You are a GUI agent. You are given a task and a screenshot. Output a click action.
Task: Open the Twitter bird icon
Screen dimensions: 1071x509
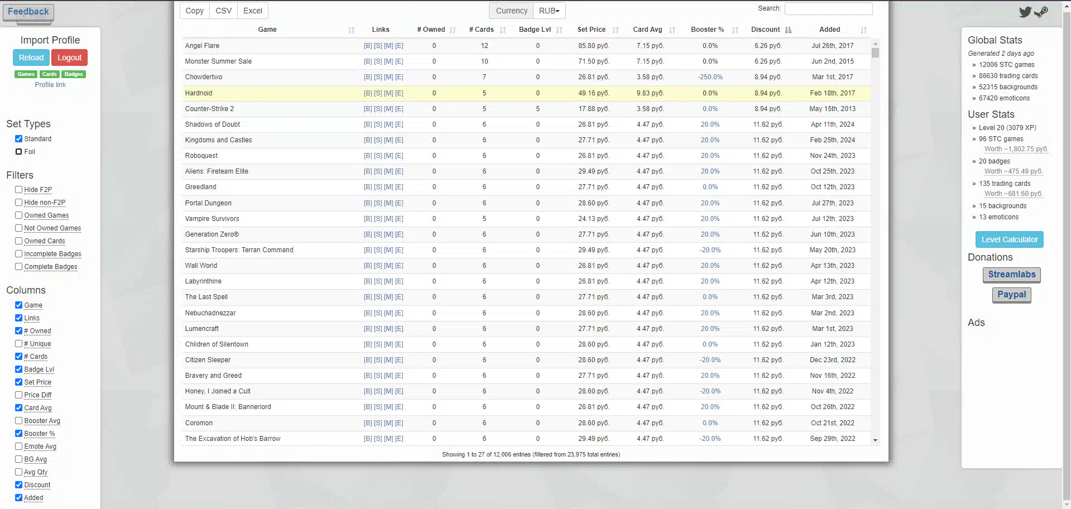(1025, 12)
